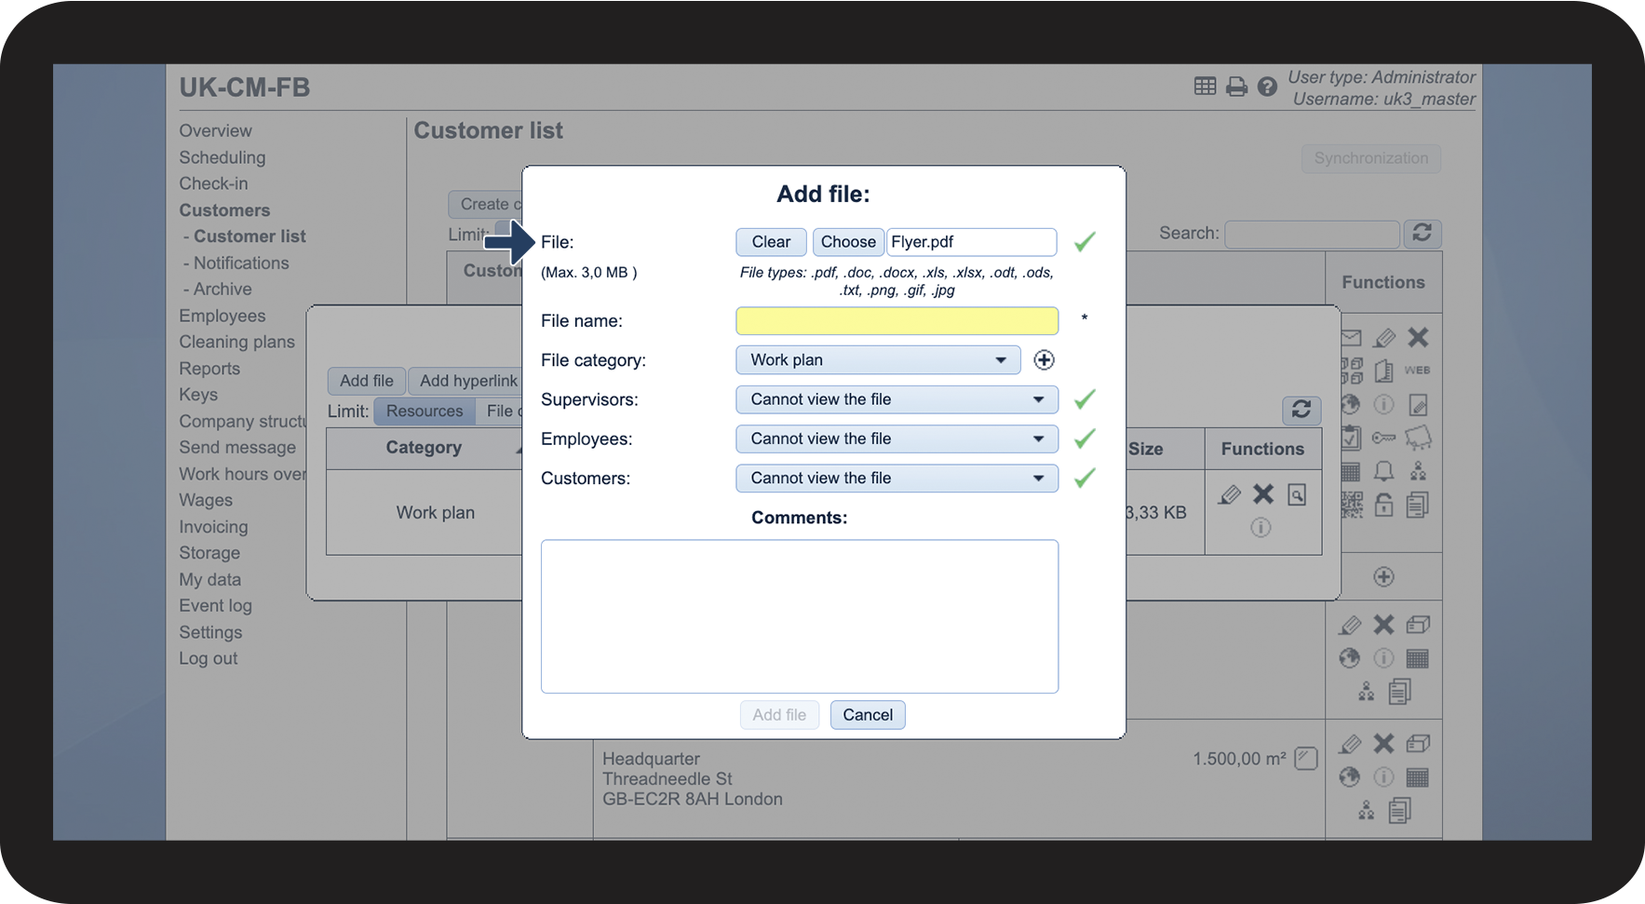This screenshot has height=904, width=1645.
Task: Click the Clear button for the file
Action: pos(771,242)
